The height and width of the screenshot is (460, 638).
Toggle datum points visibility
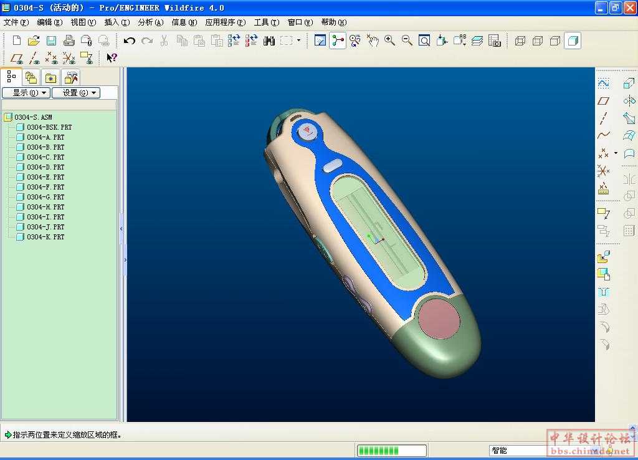pyautogui.click(x=51, y=58)
